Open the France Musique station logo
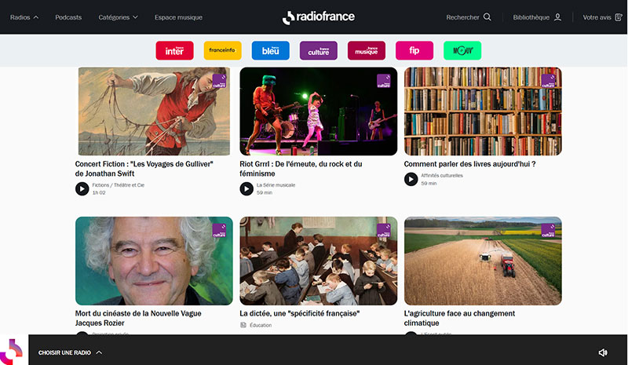628x365 pixels. pos(367,50)
